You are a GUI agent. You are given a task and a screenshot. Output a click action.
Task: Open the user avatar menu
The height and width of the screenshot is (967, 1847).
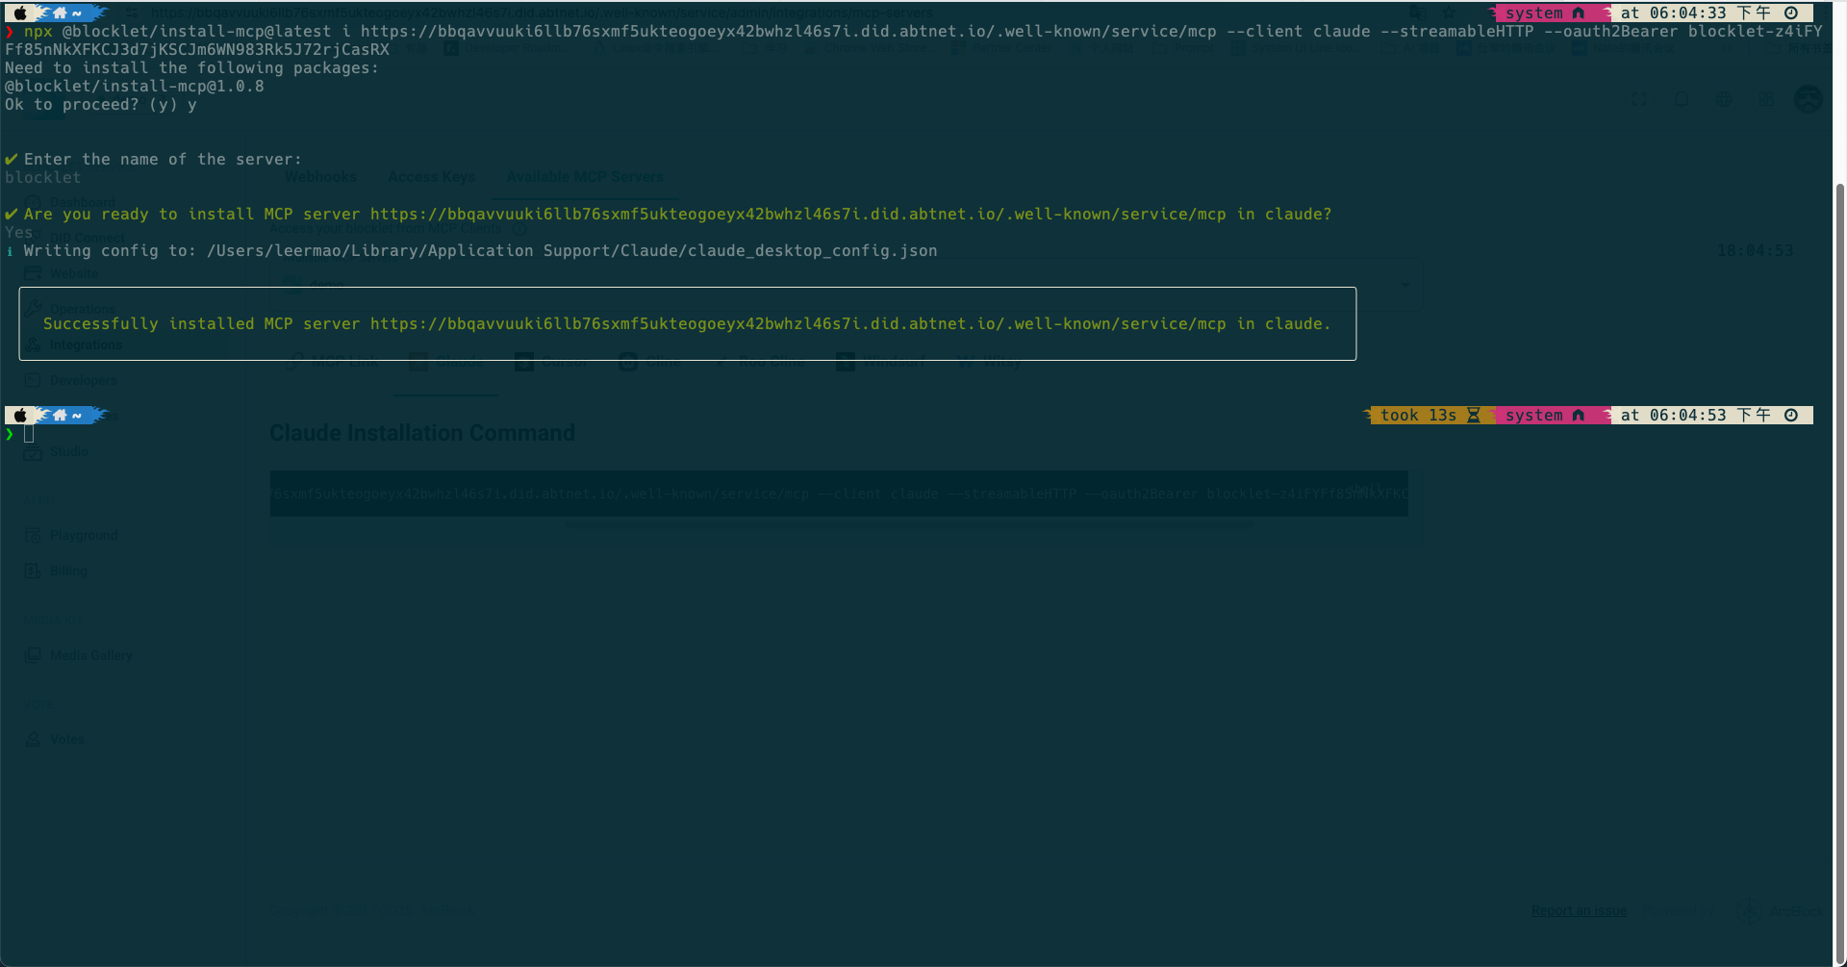1808,99
